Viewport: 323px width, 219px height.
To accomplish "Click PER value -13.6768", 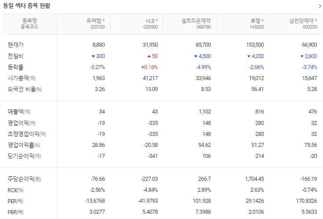I will tap(95, 201).
